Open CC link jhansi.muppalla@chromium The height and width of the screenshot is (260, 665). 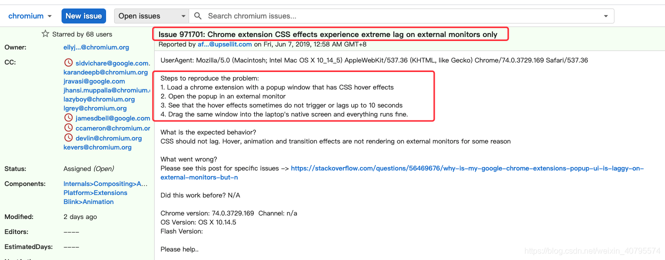pyautogui.click(x=107, y=90)
